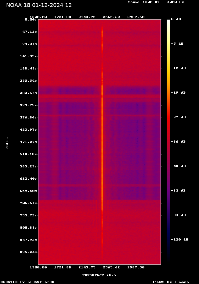
Task: Click the vertical dB color scale bar
Action: pyautogui.click(x=168, y=141)
